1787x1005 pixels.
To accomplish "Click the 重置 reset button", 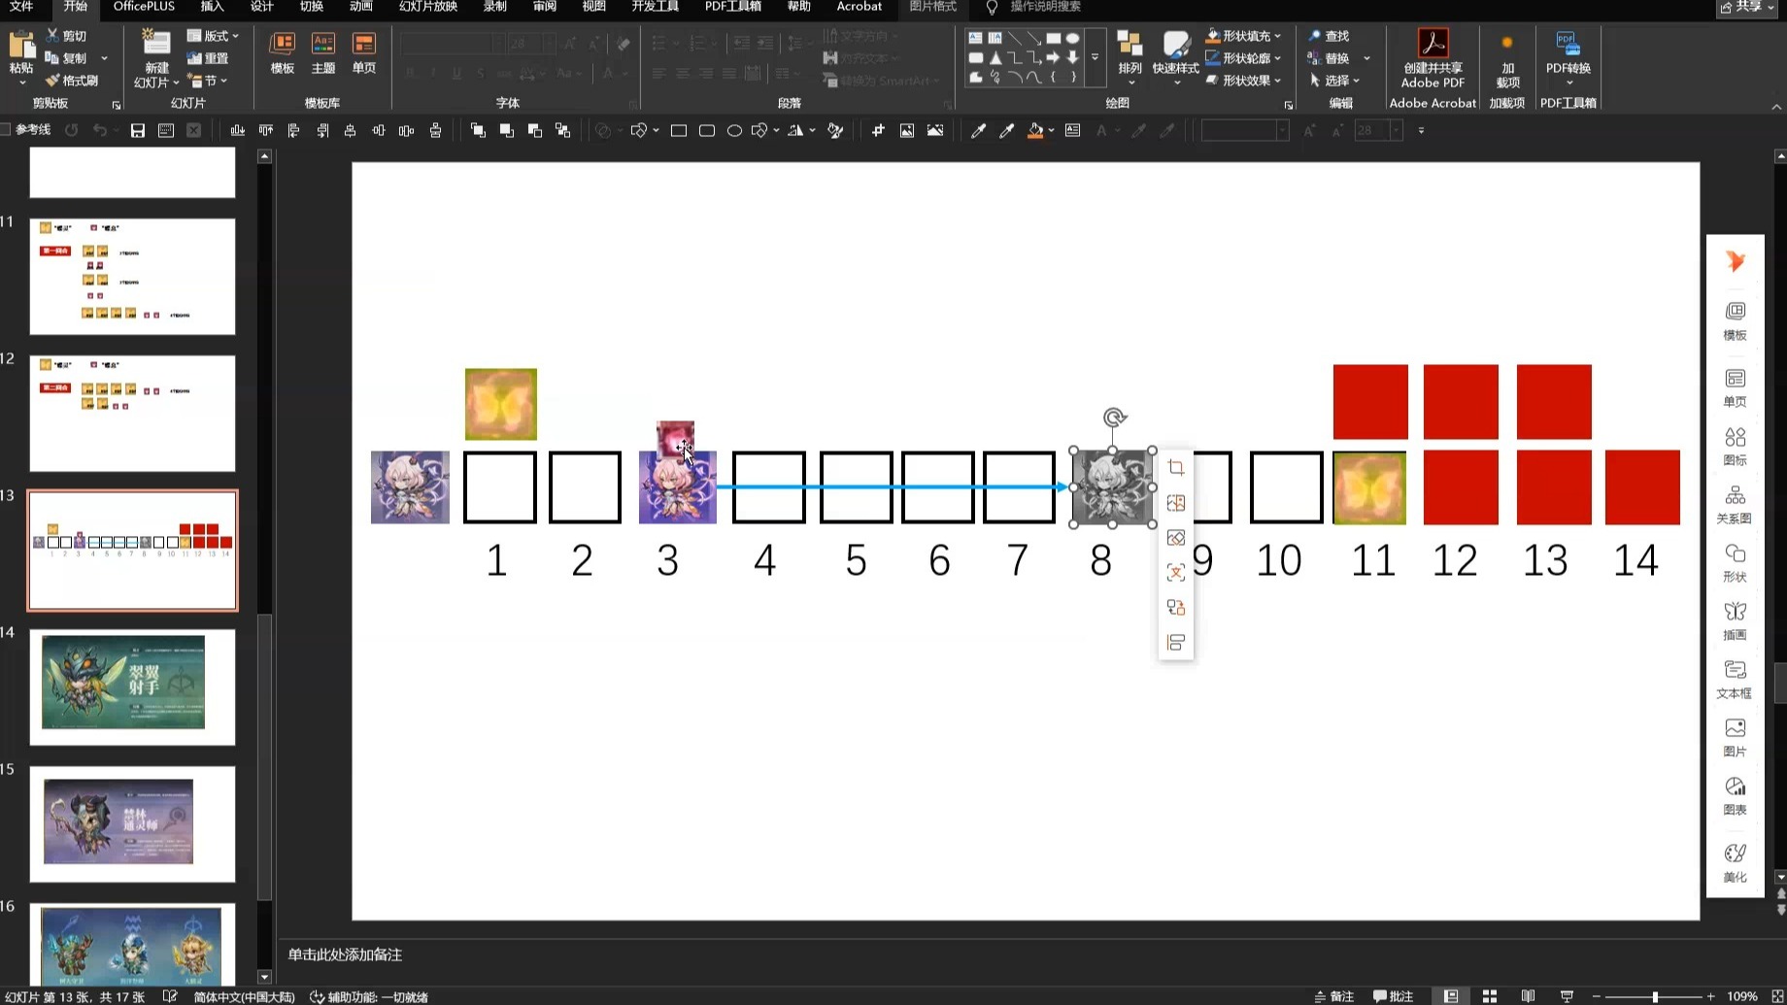I will point(209,58).
